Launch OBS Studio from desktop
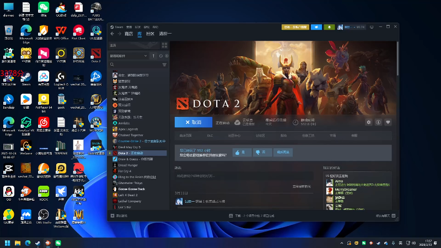The width and height of the screenshot is (441, 248). click(44, 217)
